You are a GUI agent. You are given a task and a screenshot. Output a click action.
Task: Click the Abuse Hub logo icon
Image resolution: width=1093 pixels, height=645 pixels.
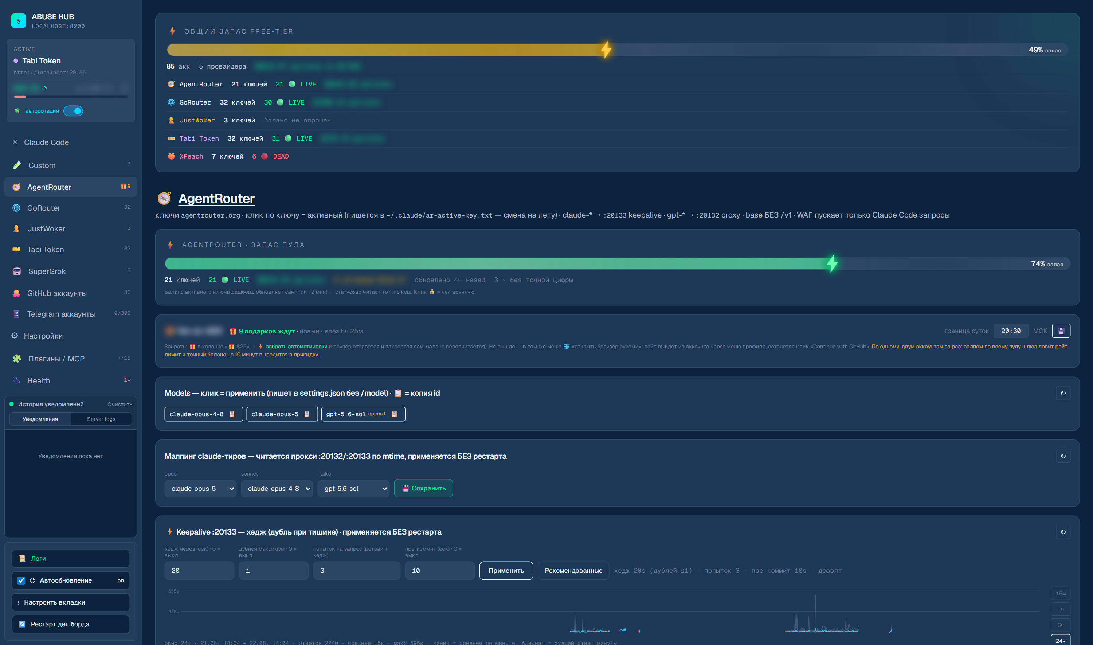tap(18, 20)
